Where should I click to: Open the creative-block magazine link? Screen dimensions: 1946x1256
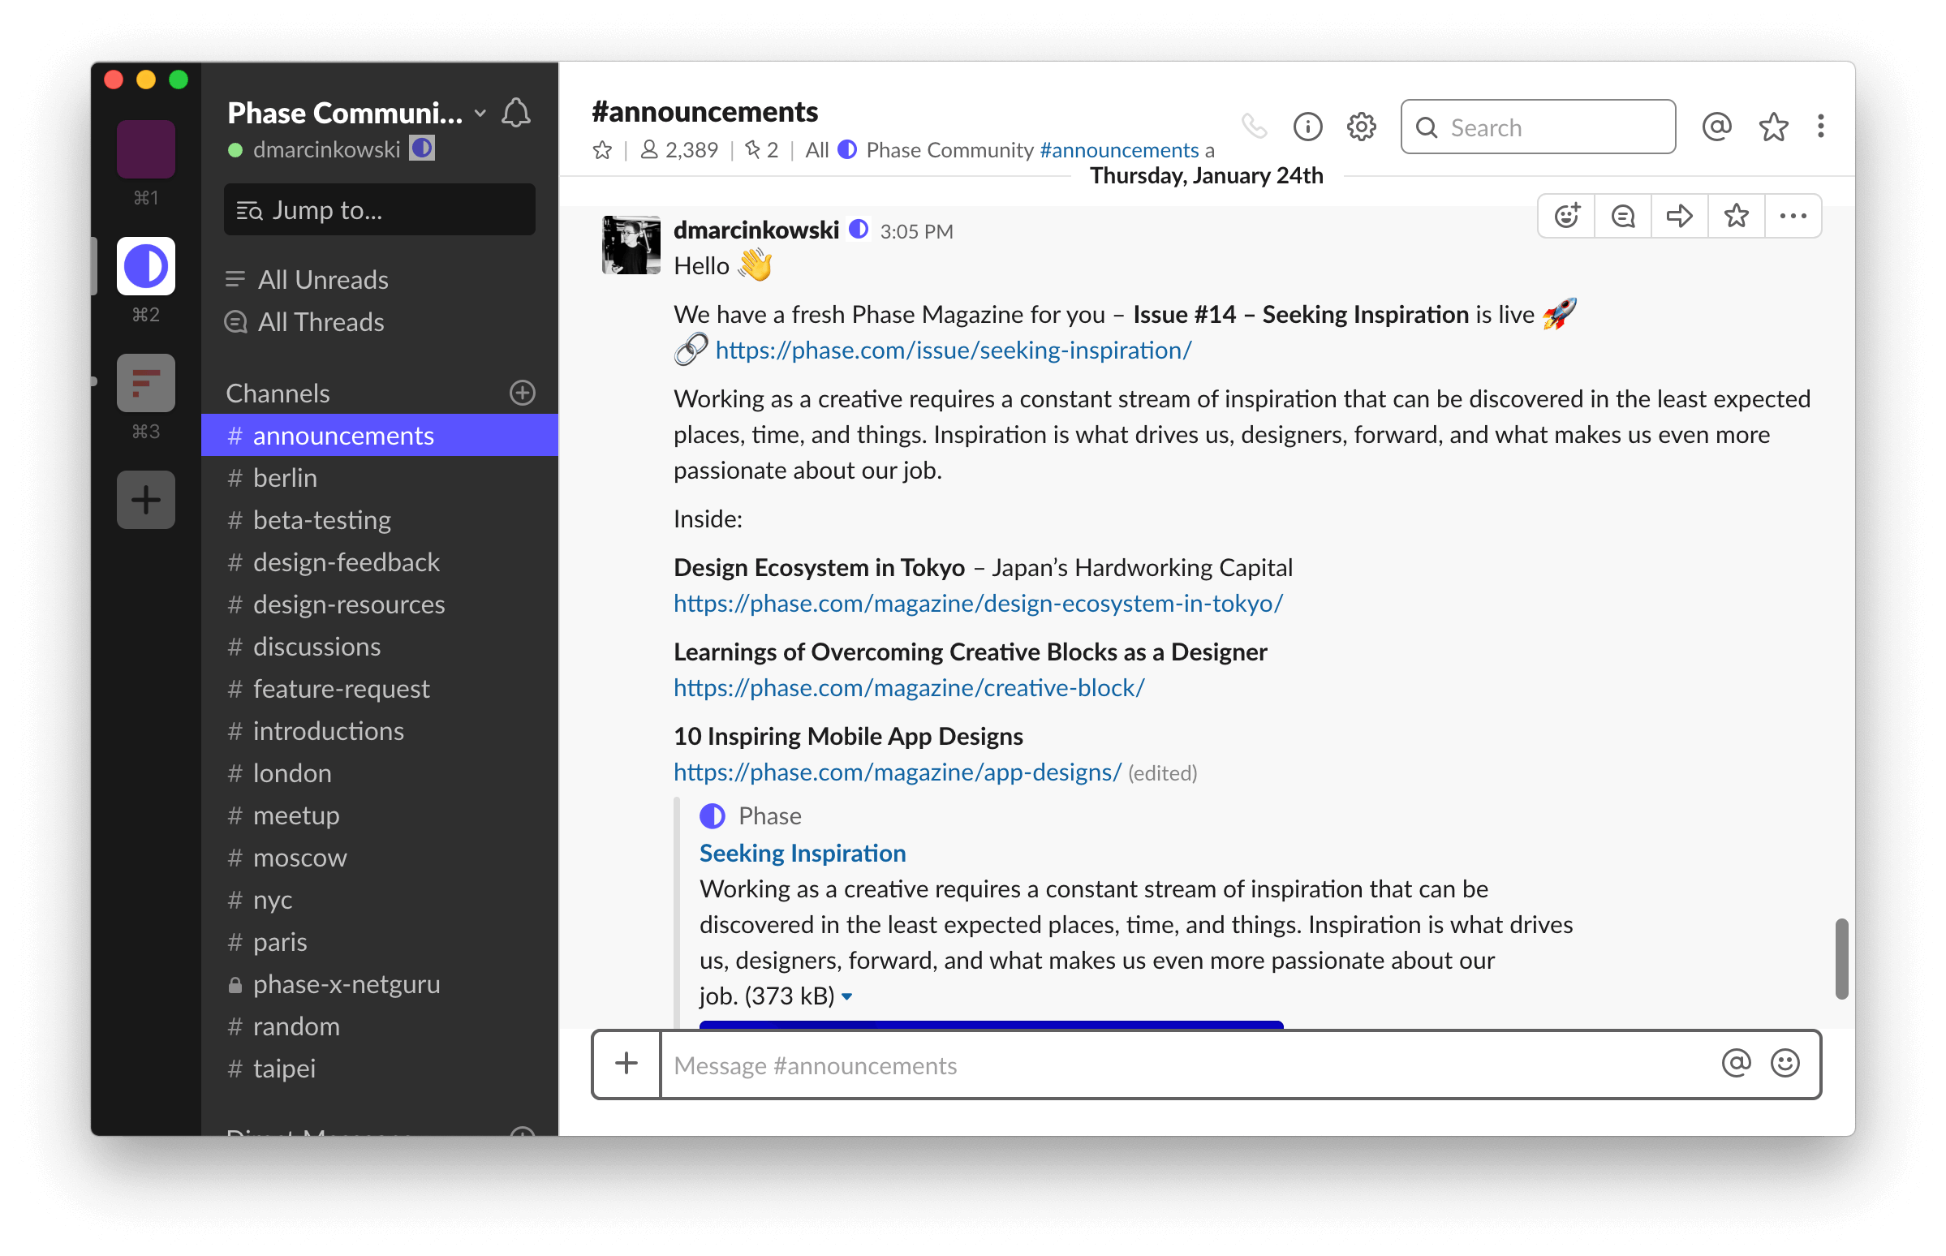pos(909,687)
